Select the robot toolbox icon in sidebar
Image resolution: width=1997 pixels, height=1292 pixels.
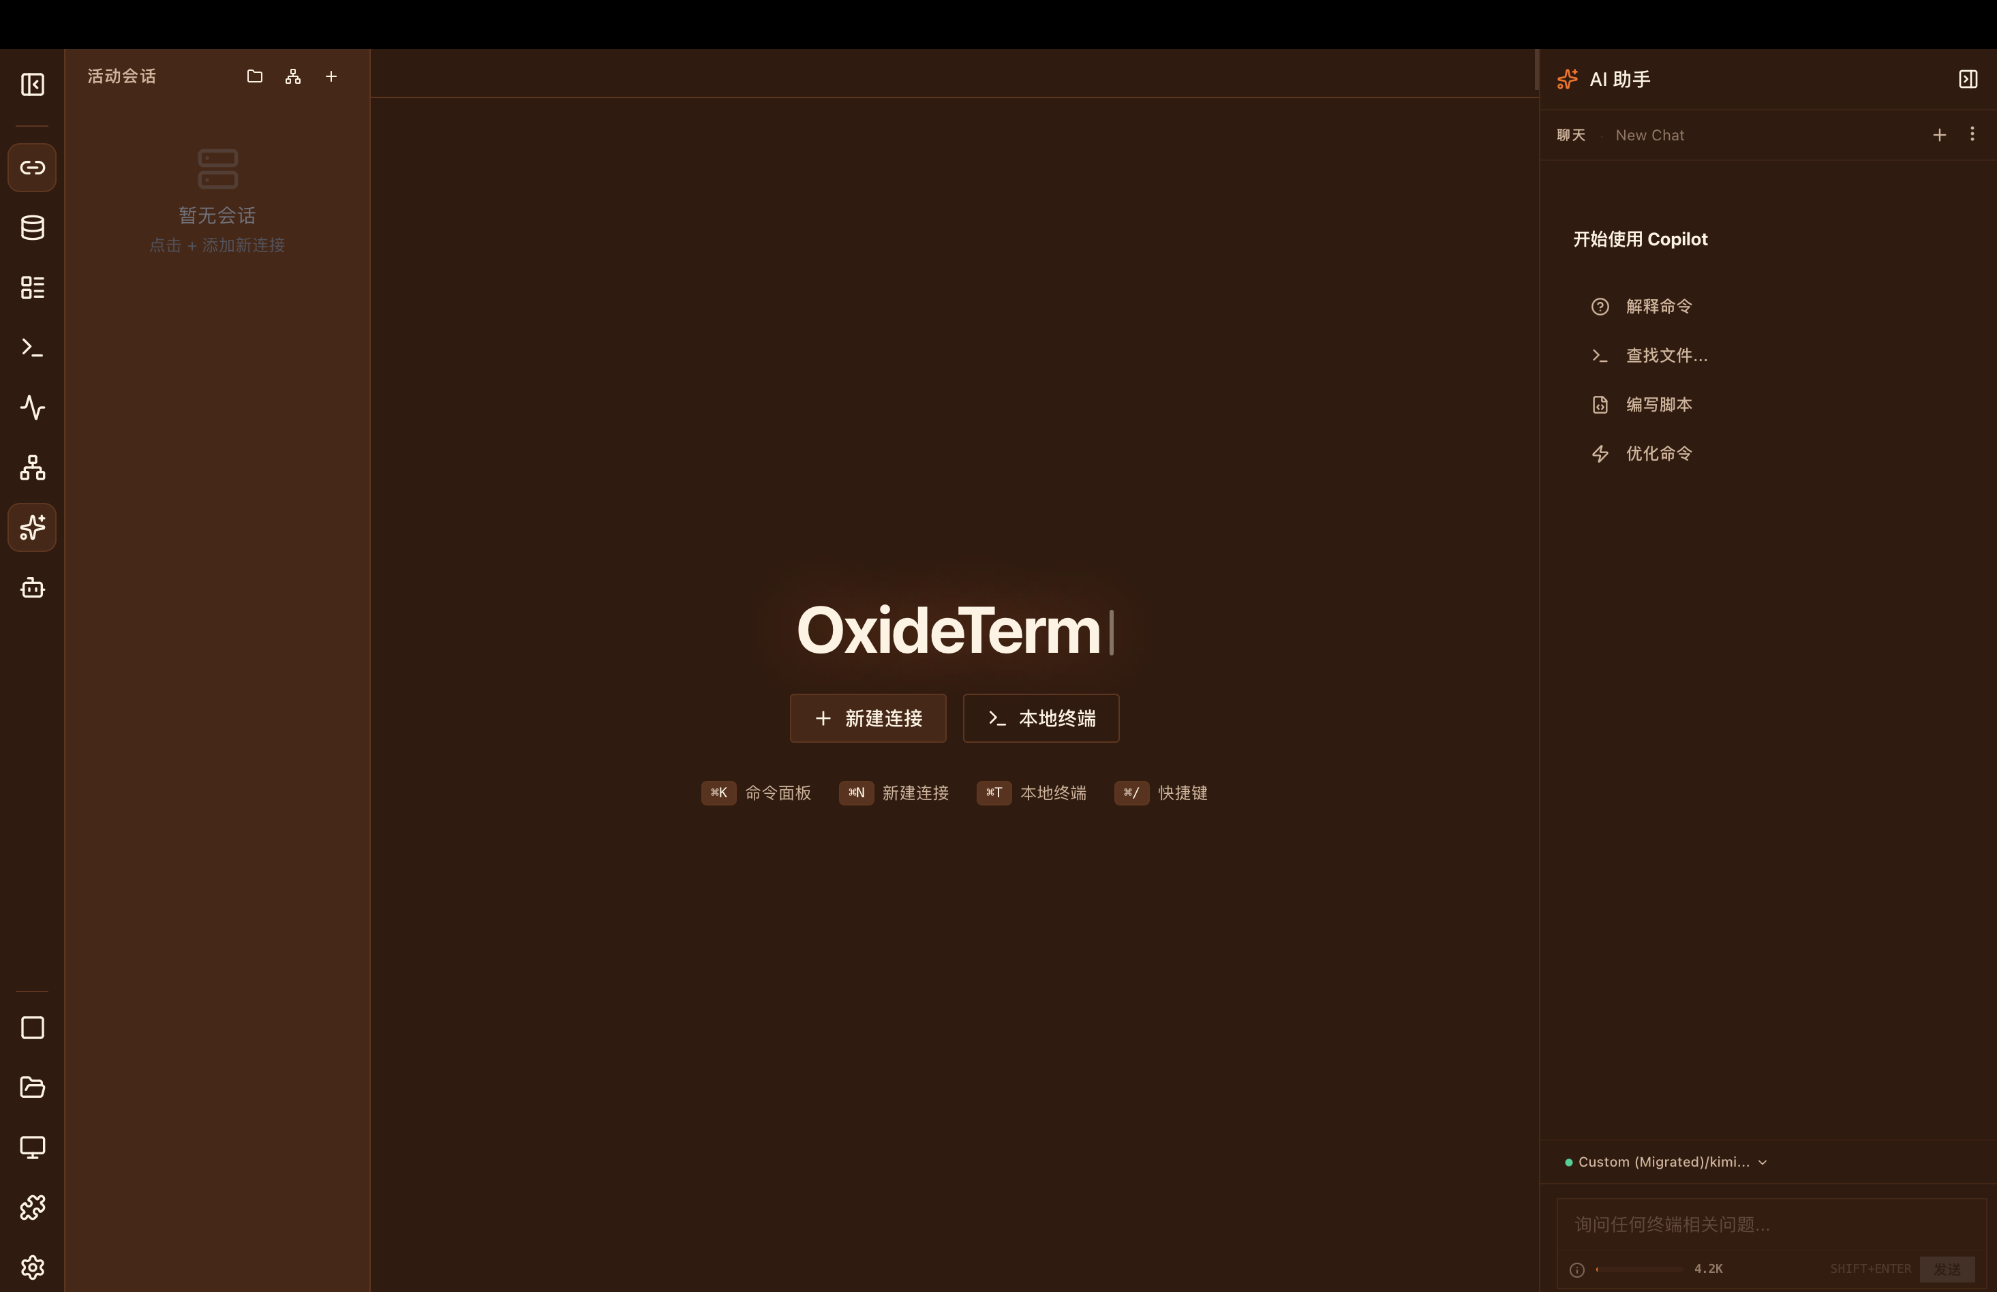click(32, 587)
